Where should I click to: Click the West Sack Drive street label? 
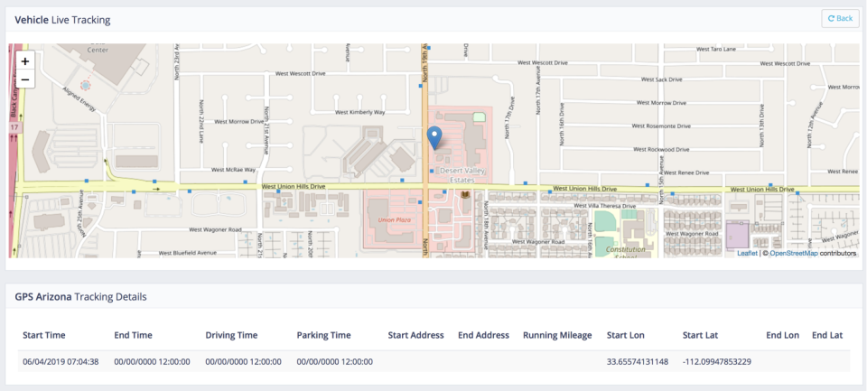tap(661, 79)
